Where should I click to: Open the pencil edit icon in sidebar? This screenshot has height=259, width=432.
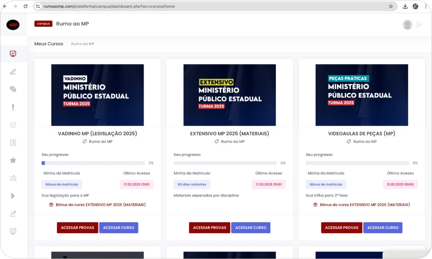pos(13,72)
